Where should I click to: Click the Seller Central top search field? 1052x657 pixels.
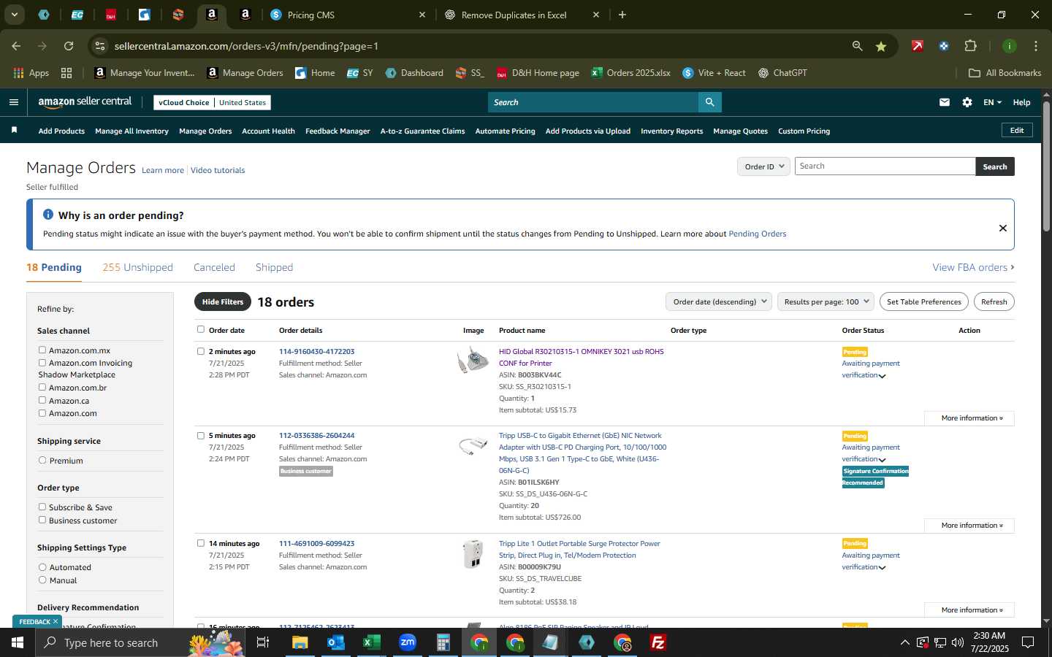pos(592,102)
